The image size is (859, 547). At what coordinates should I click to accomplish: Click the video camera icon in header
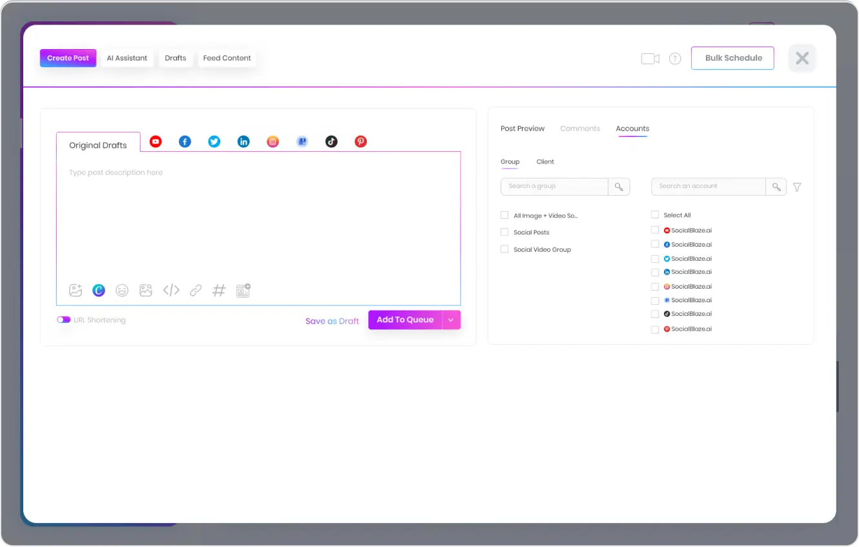pyautogui.click(x=650, y=59)
